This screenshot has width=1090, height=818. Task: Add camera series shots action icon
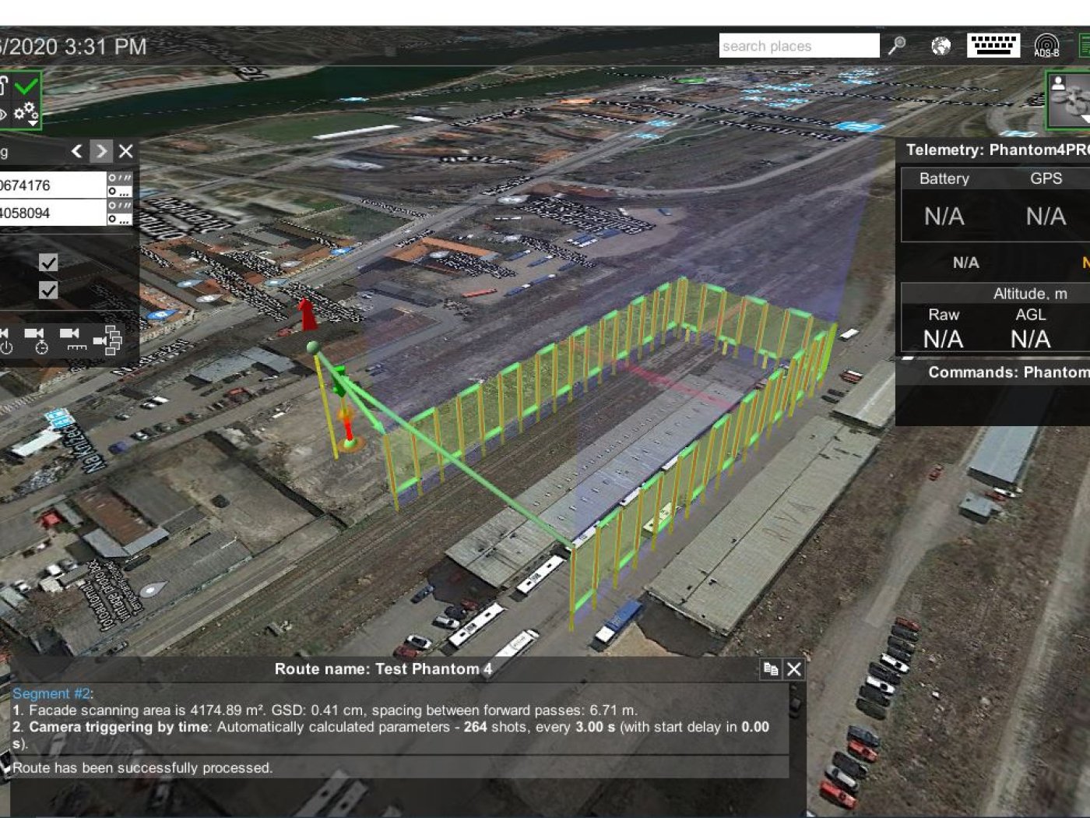[x=107, y=340]
